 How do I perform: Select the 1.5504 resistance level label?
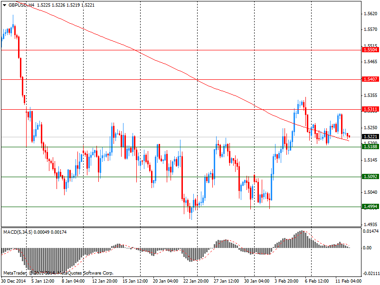pyautogui.click(x=370, y=50)
